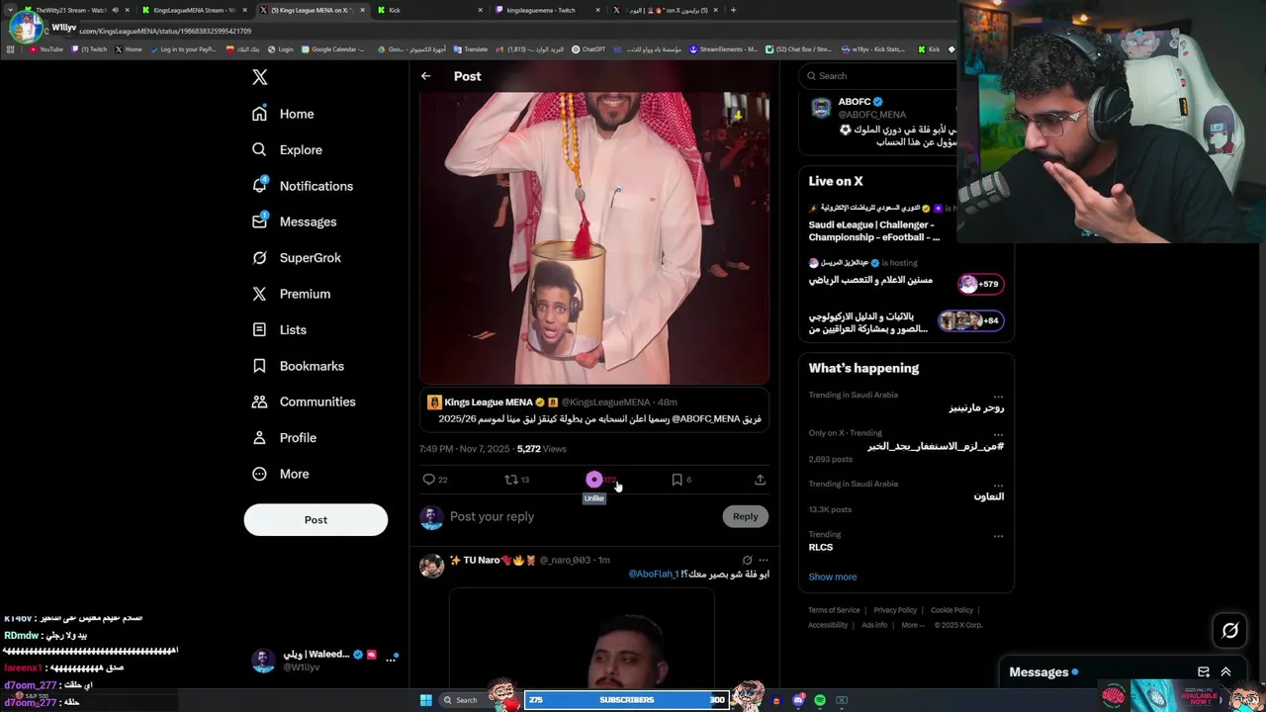Go back using the Post header arrow
The width and height of the screenshot is (1266, 712).
click(x=425, y=76)
